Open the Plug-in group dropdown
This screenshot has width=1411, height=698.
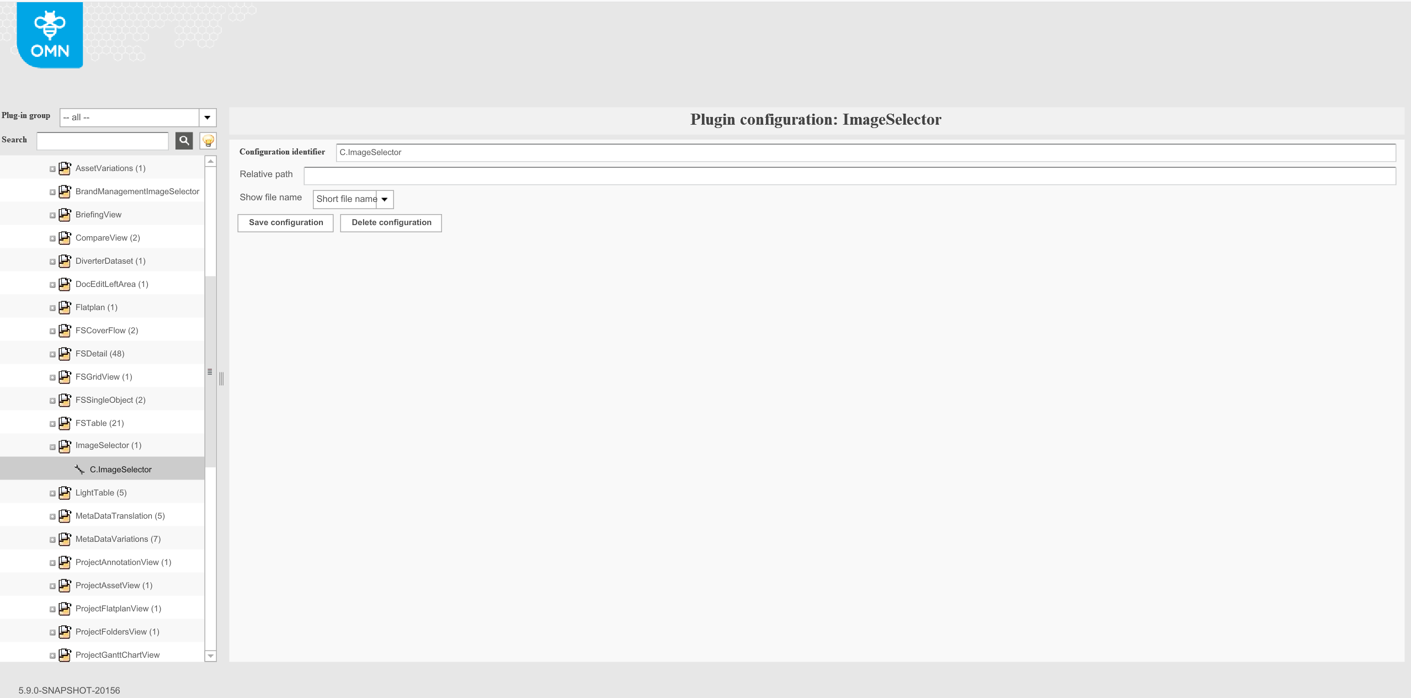pyautogui.click(x=207, y=118)
